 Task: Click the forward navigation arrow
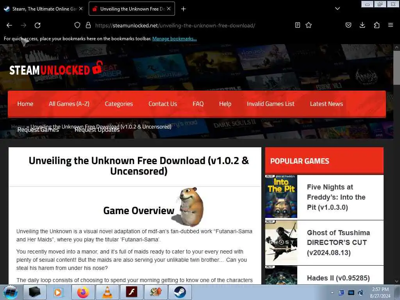click(23, 25)
